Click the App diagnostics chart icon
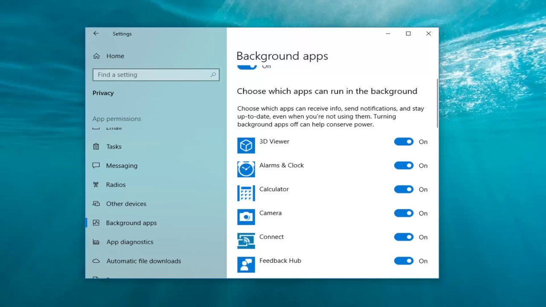 (x=96, y=242)
